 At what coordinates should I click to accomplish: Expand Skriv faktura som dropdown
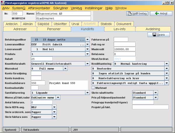pos(54,117)
